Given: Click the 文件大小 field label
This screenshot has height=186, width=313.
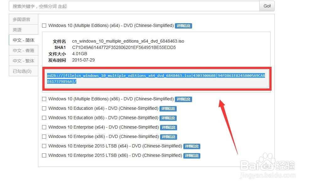Looking at the screenshot, I should pyautogui.click(x=57, y=54).
